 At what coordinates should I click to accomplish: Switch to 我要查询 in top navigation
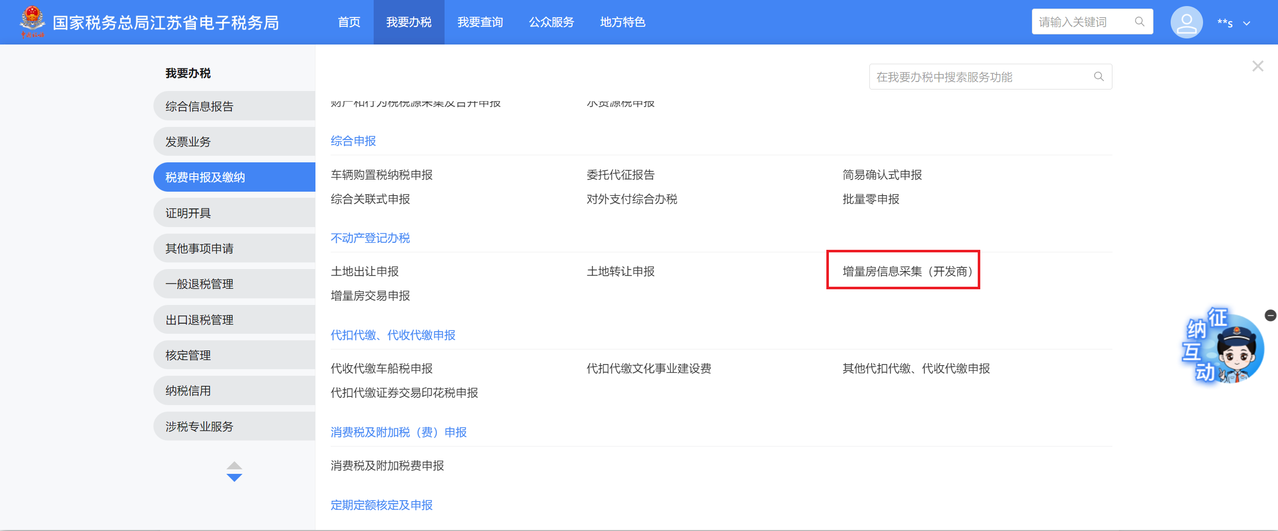pyautogui.click(x=480, y=22)
